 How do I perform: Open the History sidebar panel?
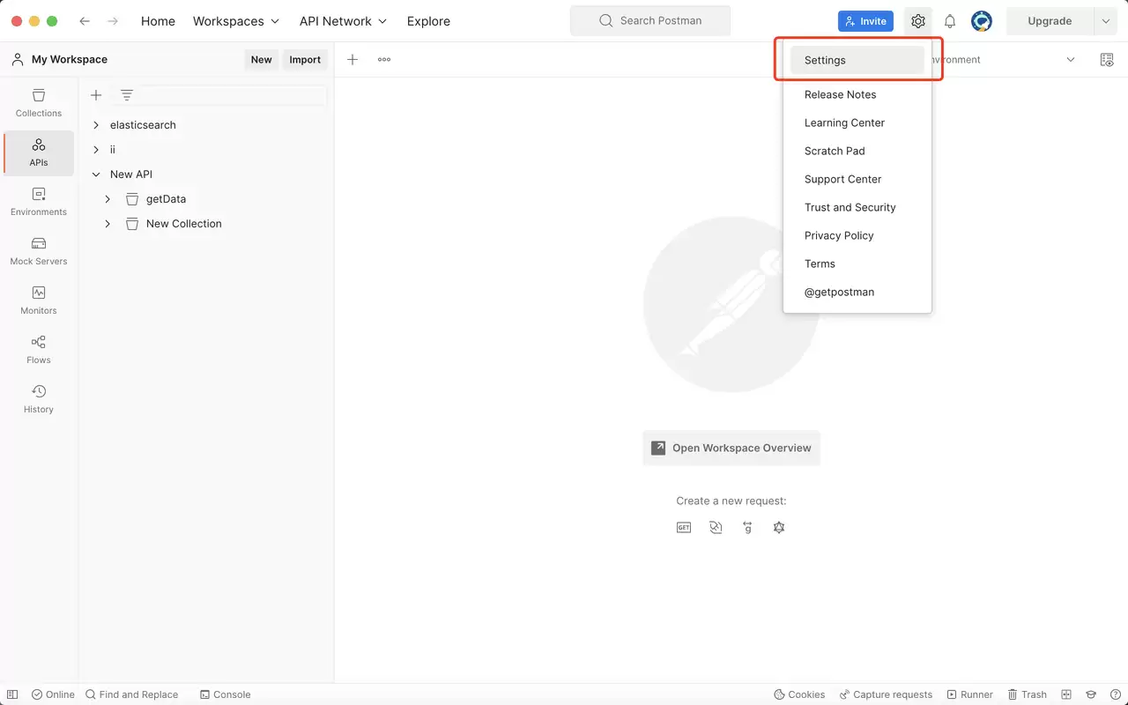39,398
